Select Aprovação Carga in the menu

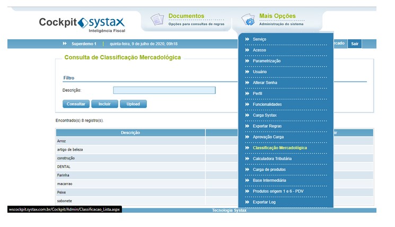[x=268, y=137]
